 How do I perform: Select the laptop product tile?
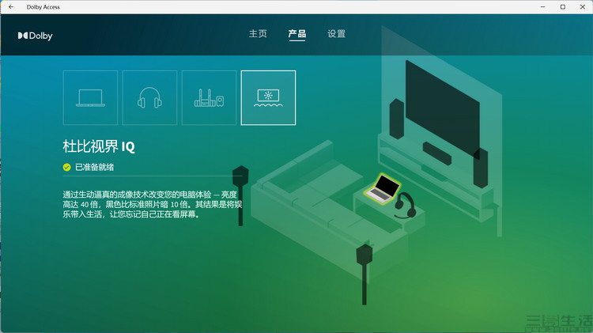pos(90,98)
